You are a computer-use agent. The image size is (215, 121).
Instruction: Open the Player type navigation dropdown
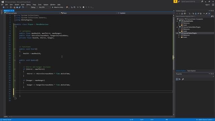pyautogui.click(x=89, y=13)
